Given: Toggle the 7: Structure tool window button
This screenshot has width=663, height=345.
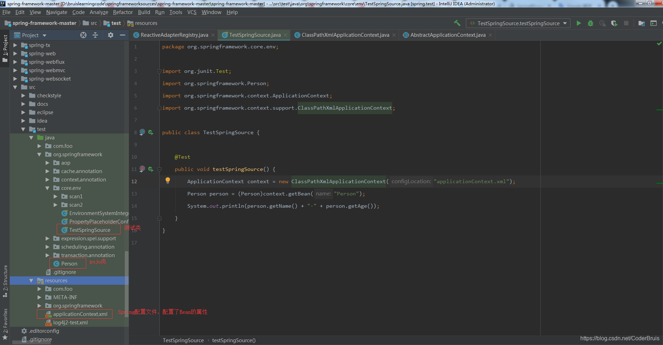Looking at the screenshot, I should pyautogui.click(x=5, y=281).
